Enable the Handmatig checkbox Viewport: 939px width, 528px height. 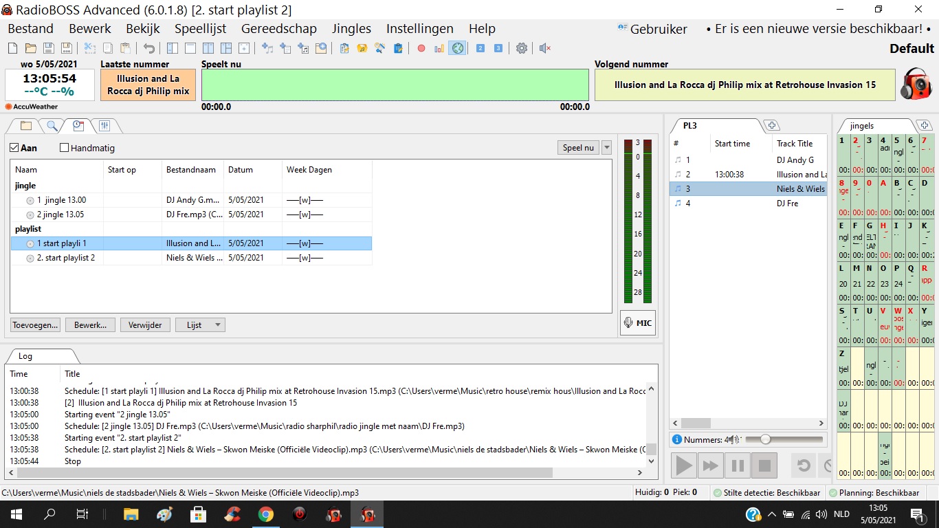[x=65, y=148]
